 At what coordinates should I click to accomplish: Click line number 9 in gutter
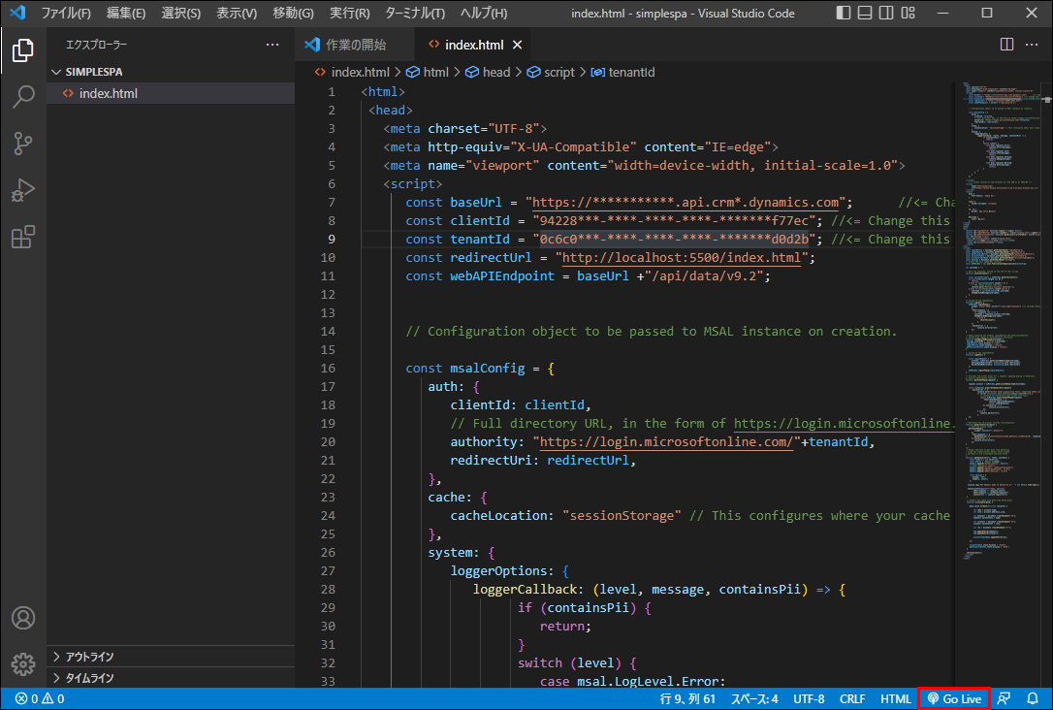pyautogui.click(x=332, y=240)
